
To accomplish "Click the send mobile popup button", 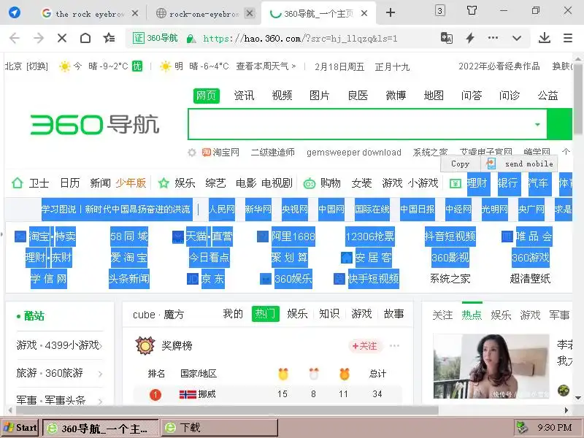I will tap(520, 164).
